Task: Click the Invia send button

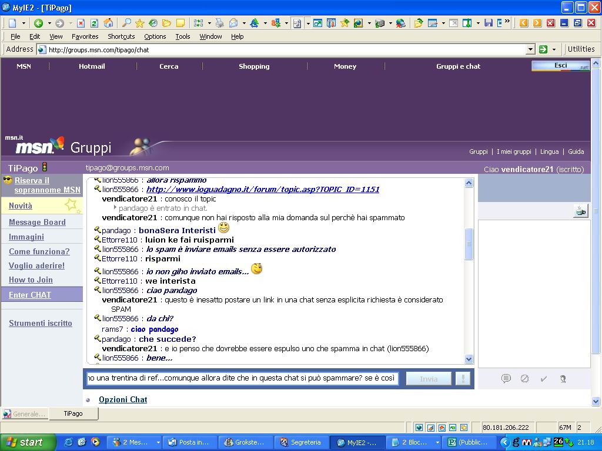Action: (x=429, y=379)
